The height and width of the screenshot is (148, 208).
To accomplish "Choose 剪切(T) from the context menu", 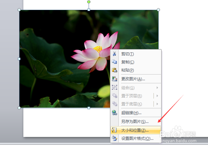I will [136, 54].
